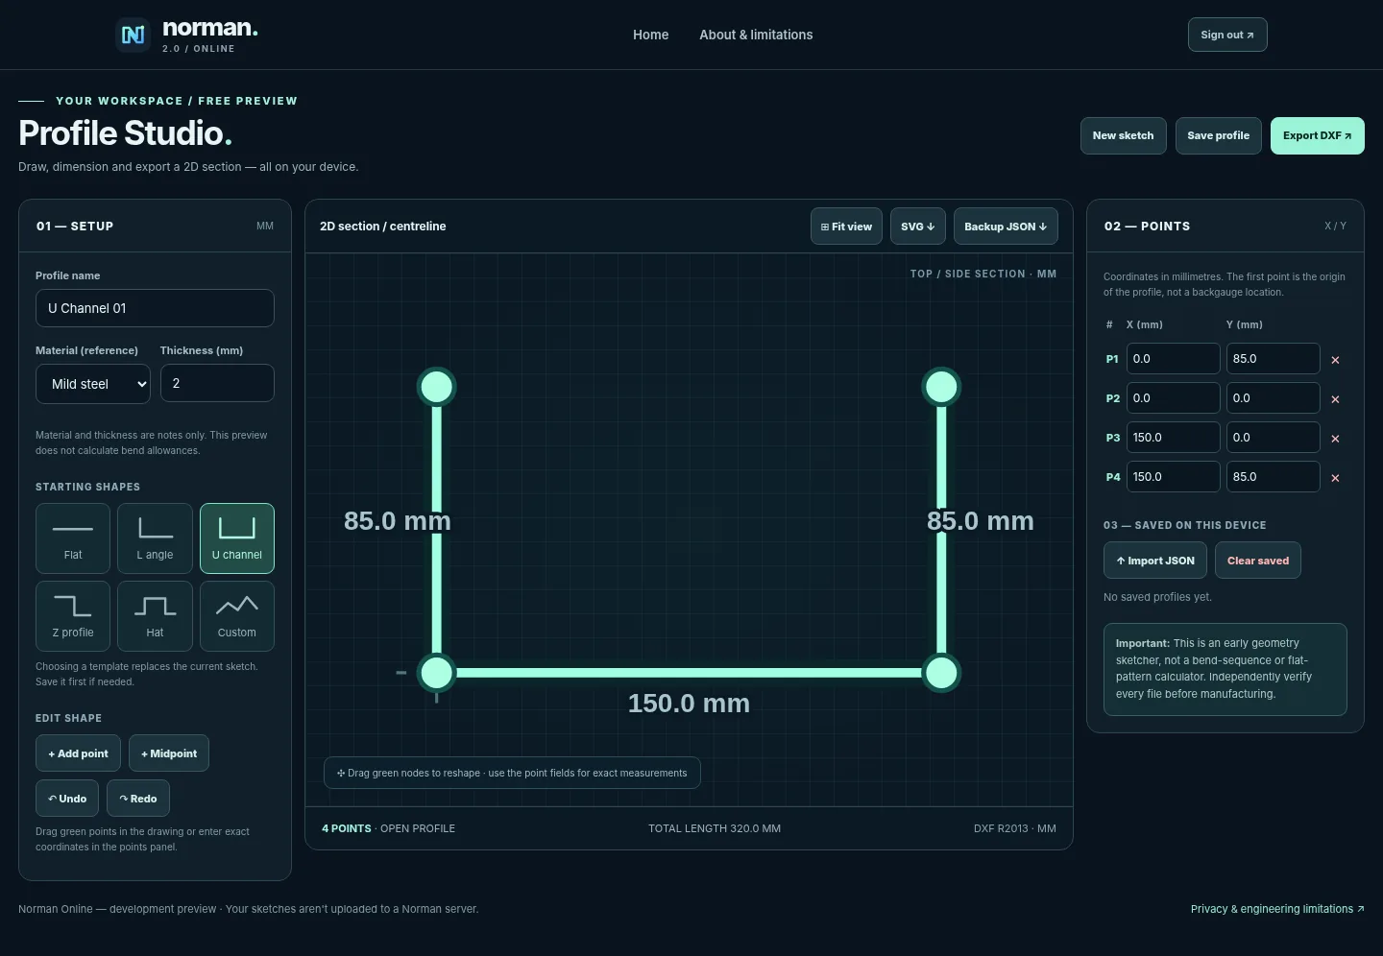Click the P1 Y coordinate field

click(1274, 359)
